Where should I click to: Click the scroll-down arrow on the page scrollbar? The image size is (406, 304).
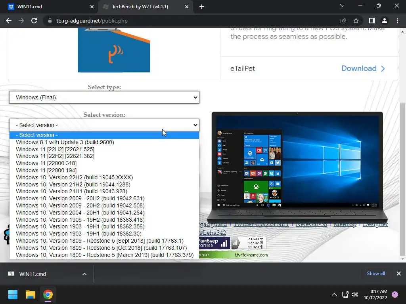click(x=402, y=259)
